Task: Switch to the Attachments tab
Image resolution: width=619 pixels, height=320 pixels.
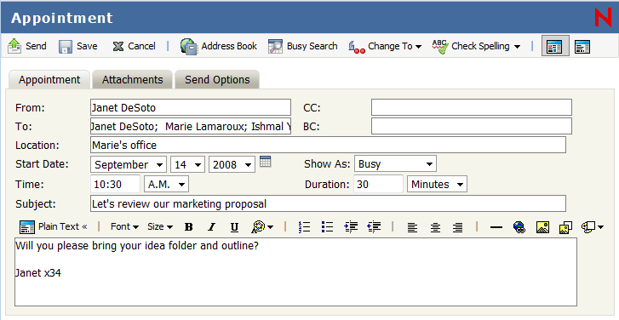Action: pos(132,80)
